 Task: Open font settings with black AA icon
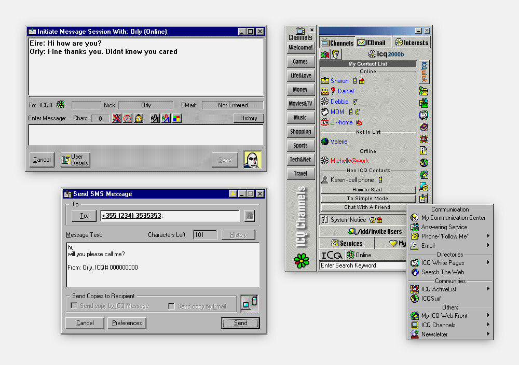point(155,118)
